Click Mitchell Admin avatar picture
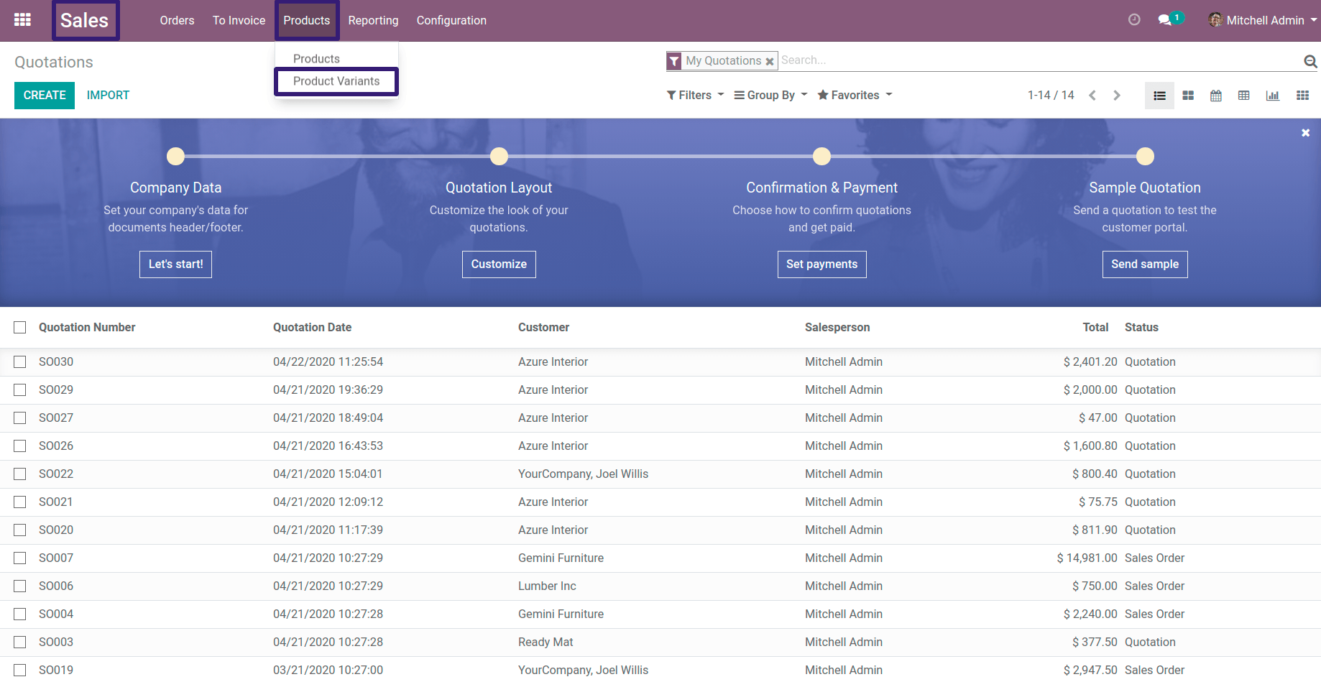Image resolution: width=1321 pixels, height=682 pixels. click(x=1215, y=20)
